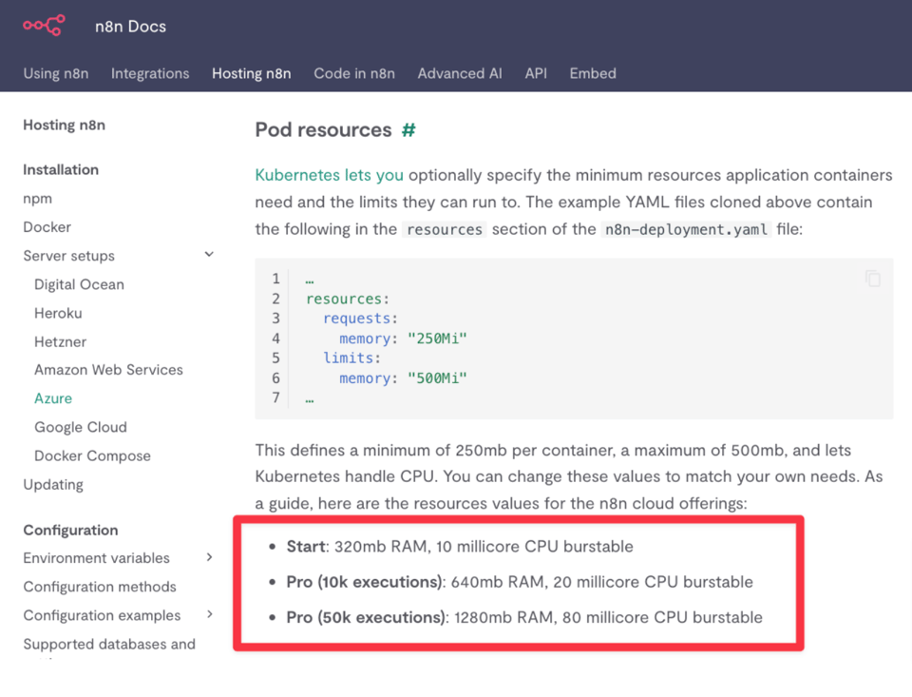Image resolution: width=912 pixels, height=697 pixels.
Task: Click the Hosting n8n sidebar heading
Action: pyautogui.click(x=64, y=126)
